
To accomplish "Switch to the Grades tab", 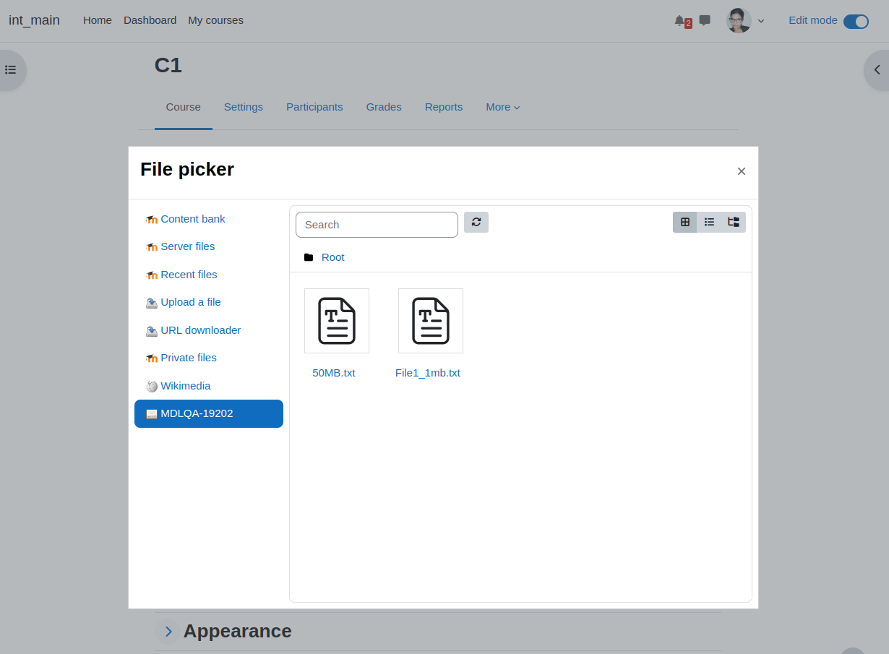I will click(x=384, y=107).
